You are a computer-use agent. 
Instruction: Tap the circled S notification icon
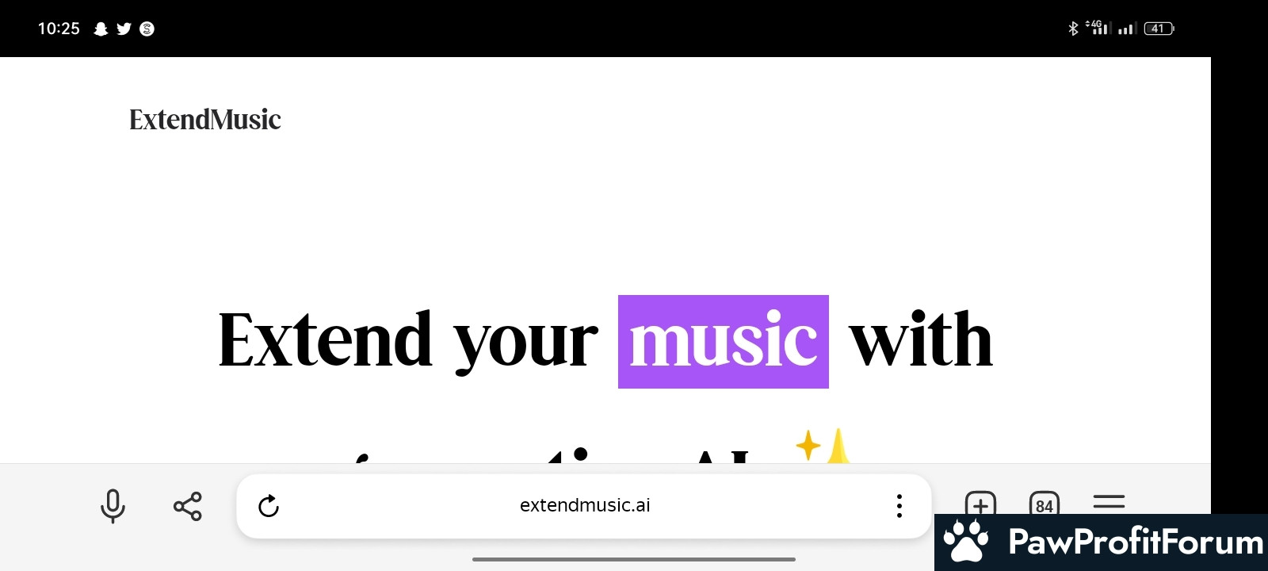[x=147, y=29]
